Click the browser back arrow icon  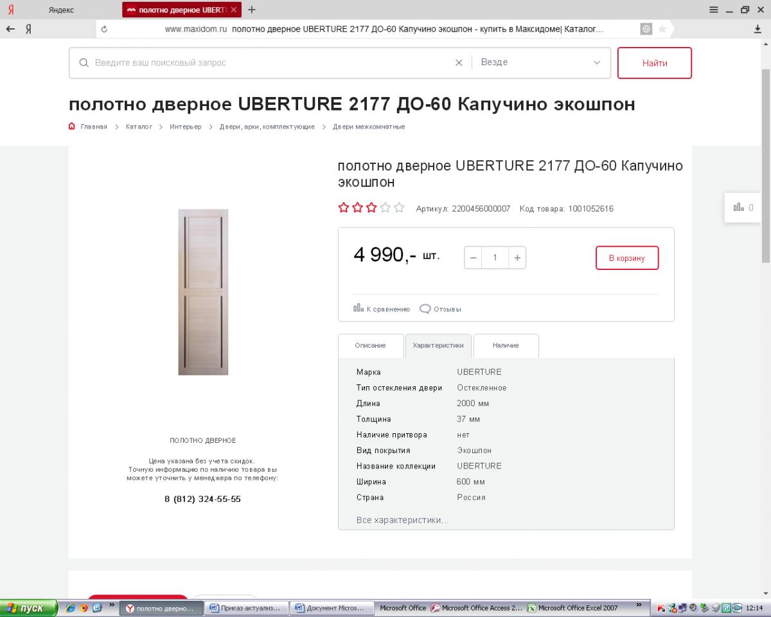click(10, 29)
